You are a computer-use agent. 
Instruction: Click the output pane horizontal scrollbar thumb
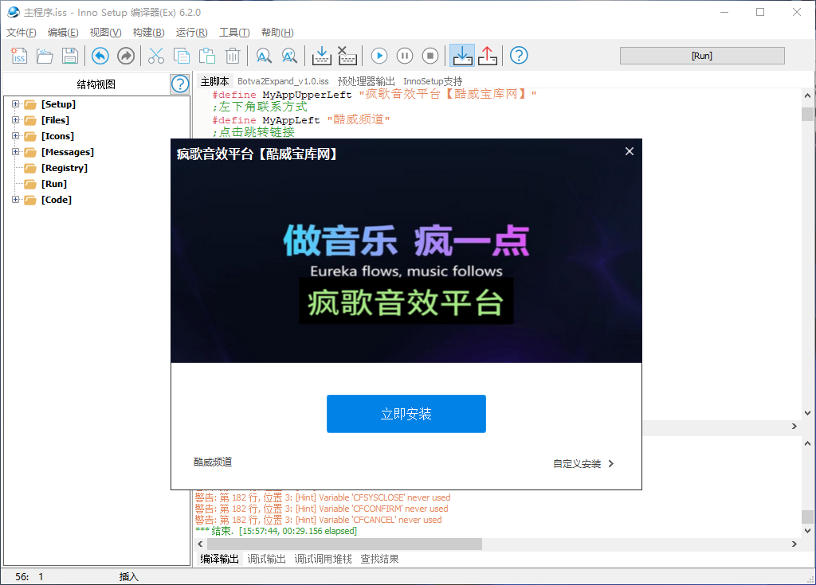(x=344, y=544)
